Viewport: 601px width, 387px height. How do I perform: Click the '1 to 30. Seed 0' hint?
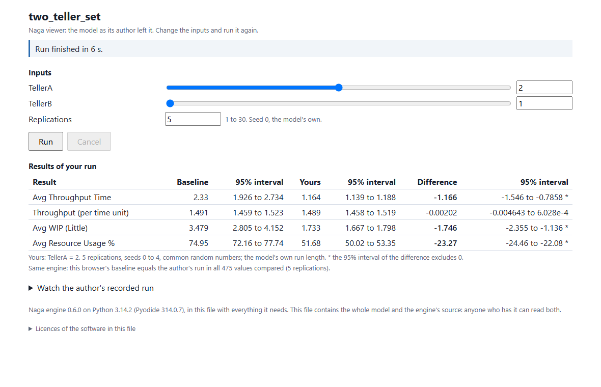coord(274,120)
